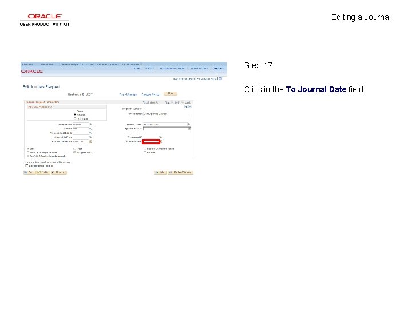
Task: Click the Description input field
Action: pyautogui.click(x=165, y=114)
